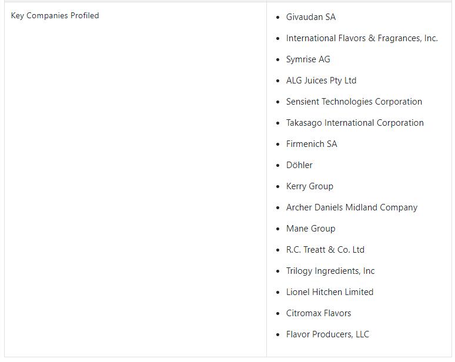
Task: Click the Firmenich SA list item
Action: [x=312, y=144]
